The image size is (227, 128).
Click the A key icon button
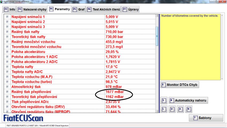pyautogui.click(x=181, y=109)
